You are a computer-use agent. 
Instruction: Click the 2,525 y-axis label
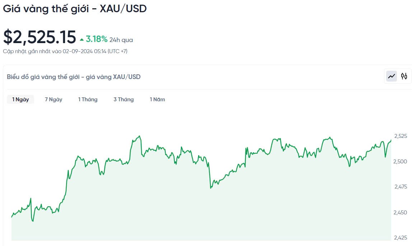[401, 136]
